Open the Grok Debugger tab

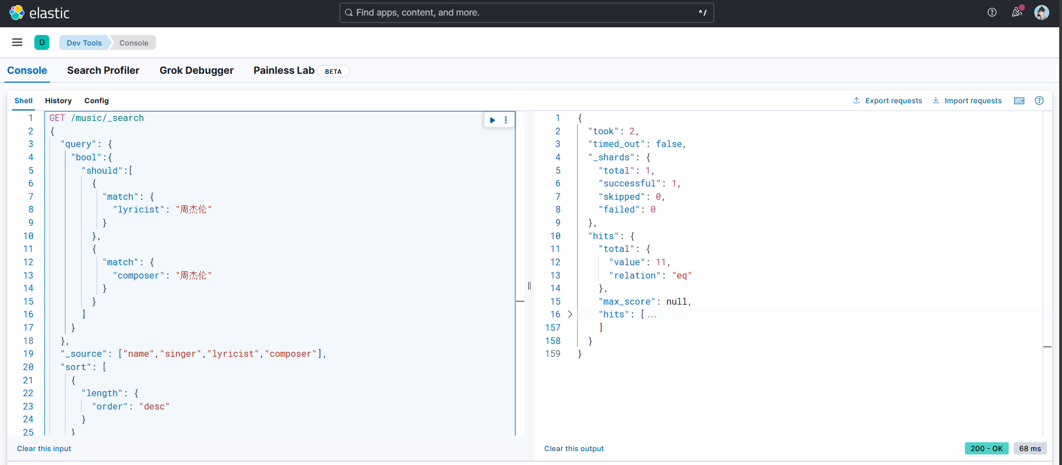point(196,70)
